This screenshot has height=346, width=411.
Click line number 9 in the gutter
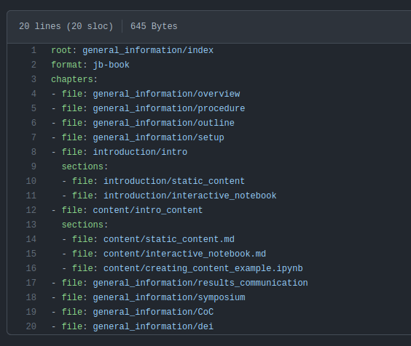pos(34,166)
